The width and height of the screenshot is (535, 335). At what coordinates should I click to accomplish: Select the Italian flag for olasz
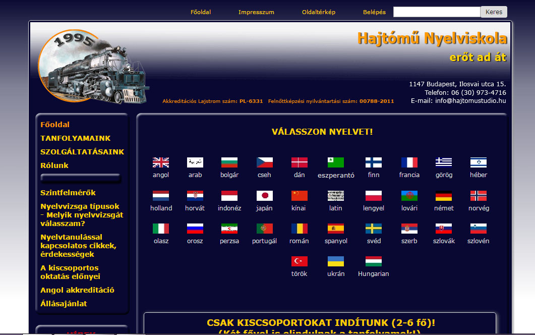[161, 229]
